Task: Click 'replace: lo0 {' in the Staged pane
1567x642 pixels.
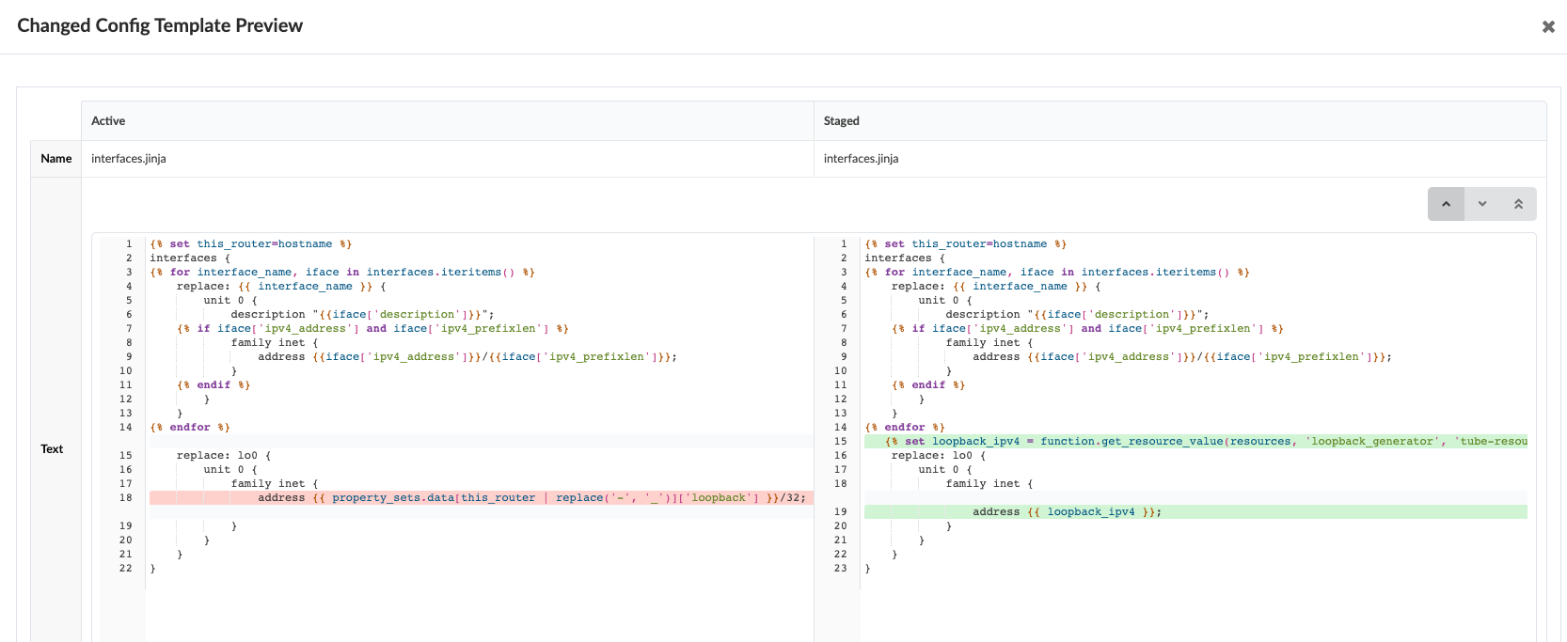Action: [x=939, y=456]
